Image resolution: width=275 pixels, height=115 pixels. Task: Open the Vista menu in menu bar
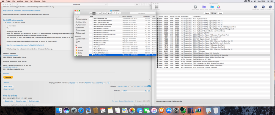coord(27,1)
